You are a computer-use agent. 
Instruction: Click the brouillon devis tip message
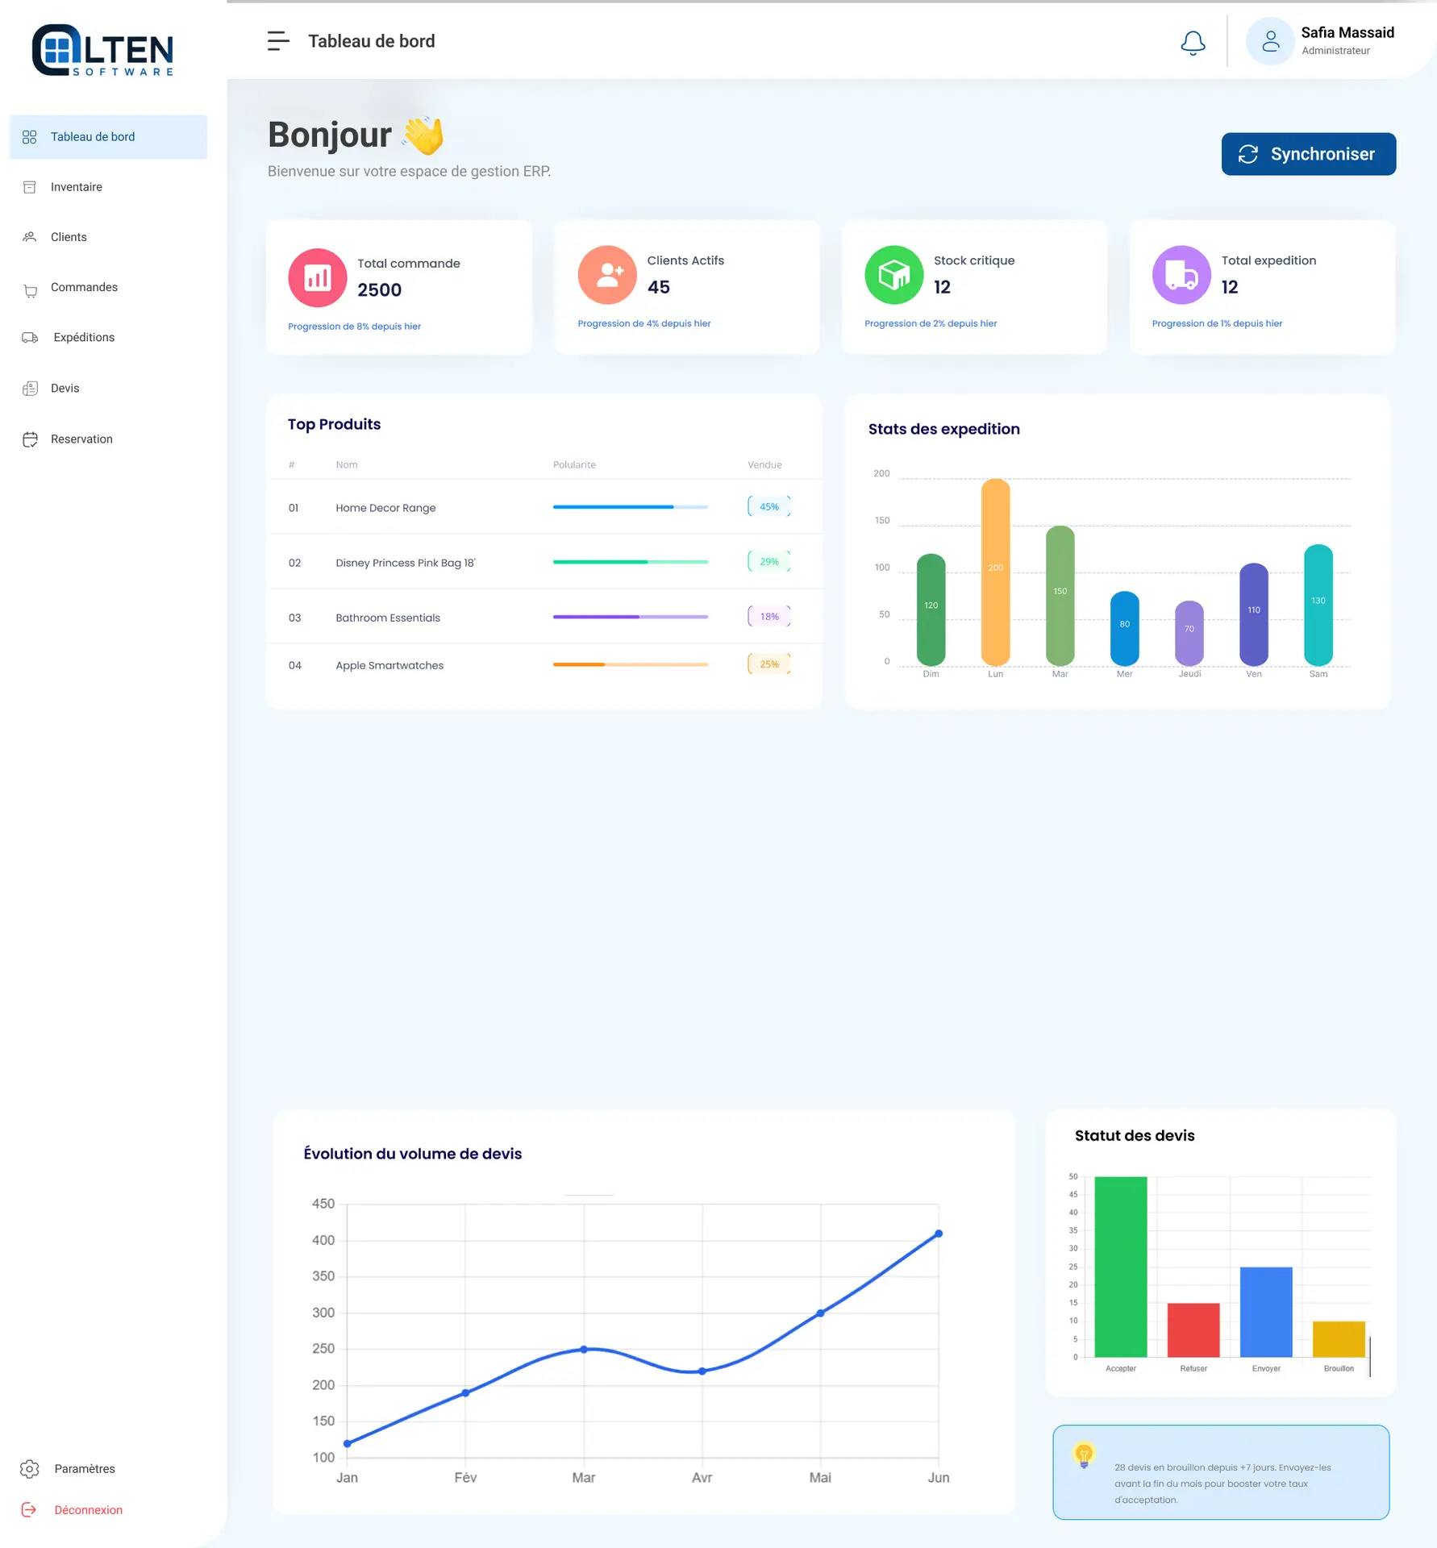click(x=1222, y=1483)
